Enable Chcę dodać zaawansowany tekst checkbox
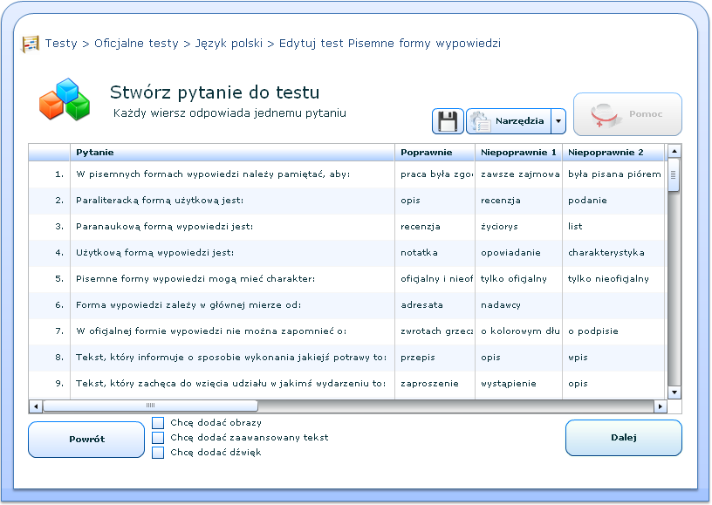Viewport: 712px width, 505px height. [x=158, y=438]
